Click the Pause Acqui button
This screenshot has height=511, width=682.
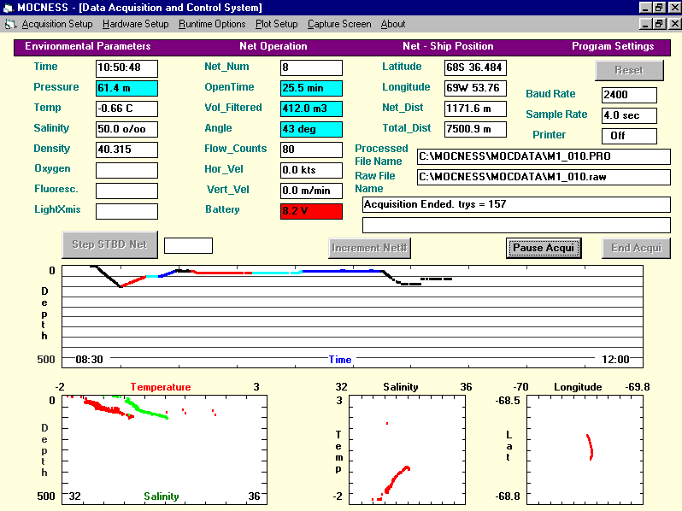544,248
